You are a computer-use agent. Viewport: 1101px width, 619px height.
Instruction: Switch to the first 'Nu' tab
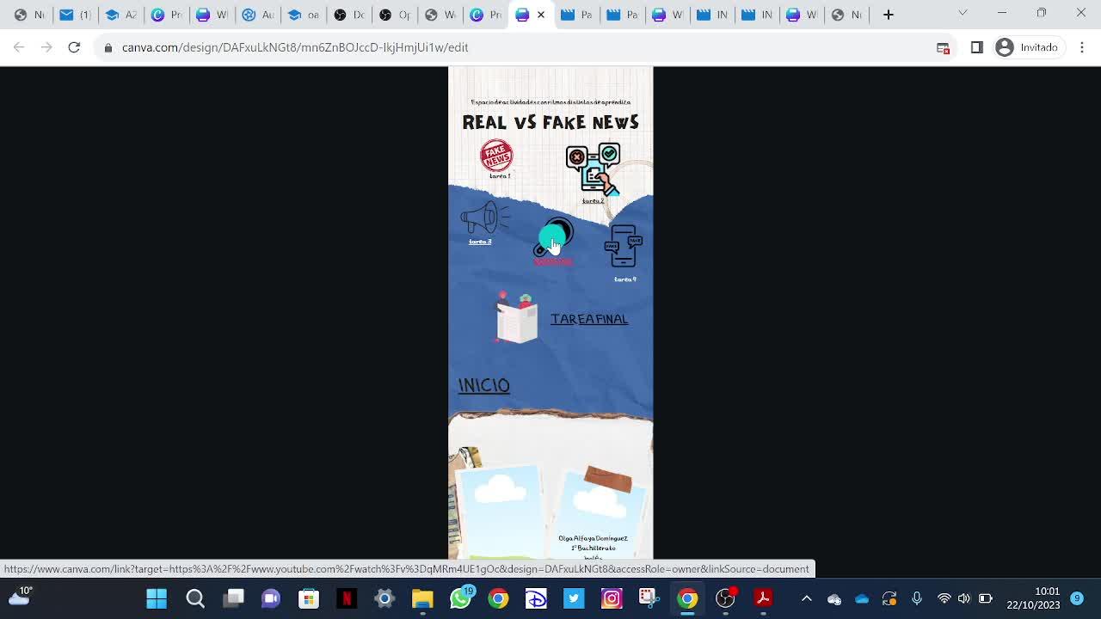click(30, 15)
